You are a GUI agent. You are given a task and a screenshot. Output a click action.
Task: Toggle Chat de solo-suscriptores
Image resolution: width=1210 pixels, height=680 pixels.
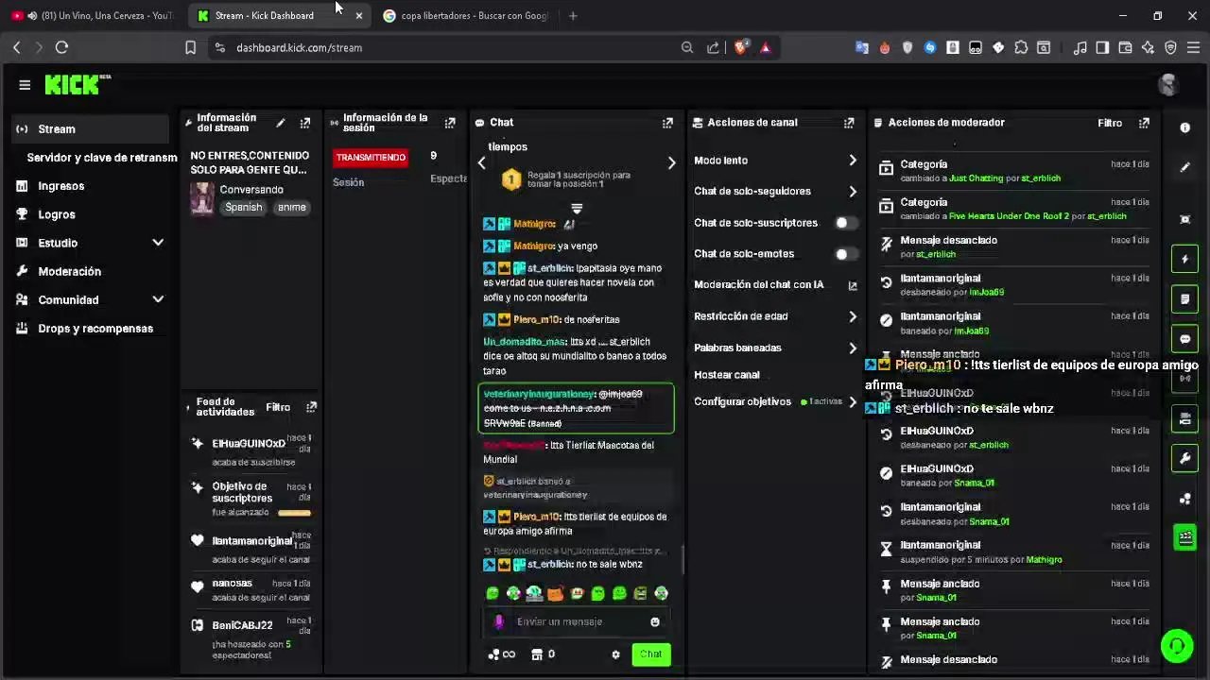(846, 223)
